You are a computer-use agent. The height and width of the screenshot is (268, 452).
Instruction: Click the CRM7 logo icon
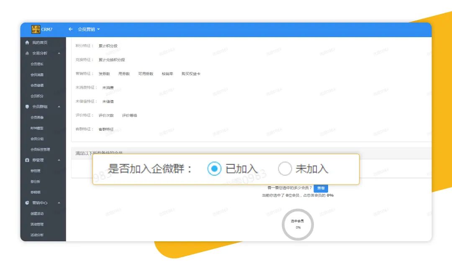click(36, 29)
